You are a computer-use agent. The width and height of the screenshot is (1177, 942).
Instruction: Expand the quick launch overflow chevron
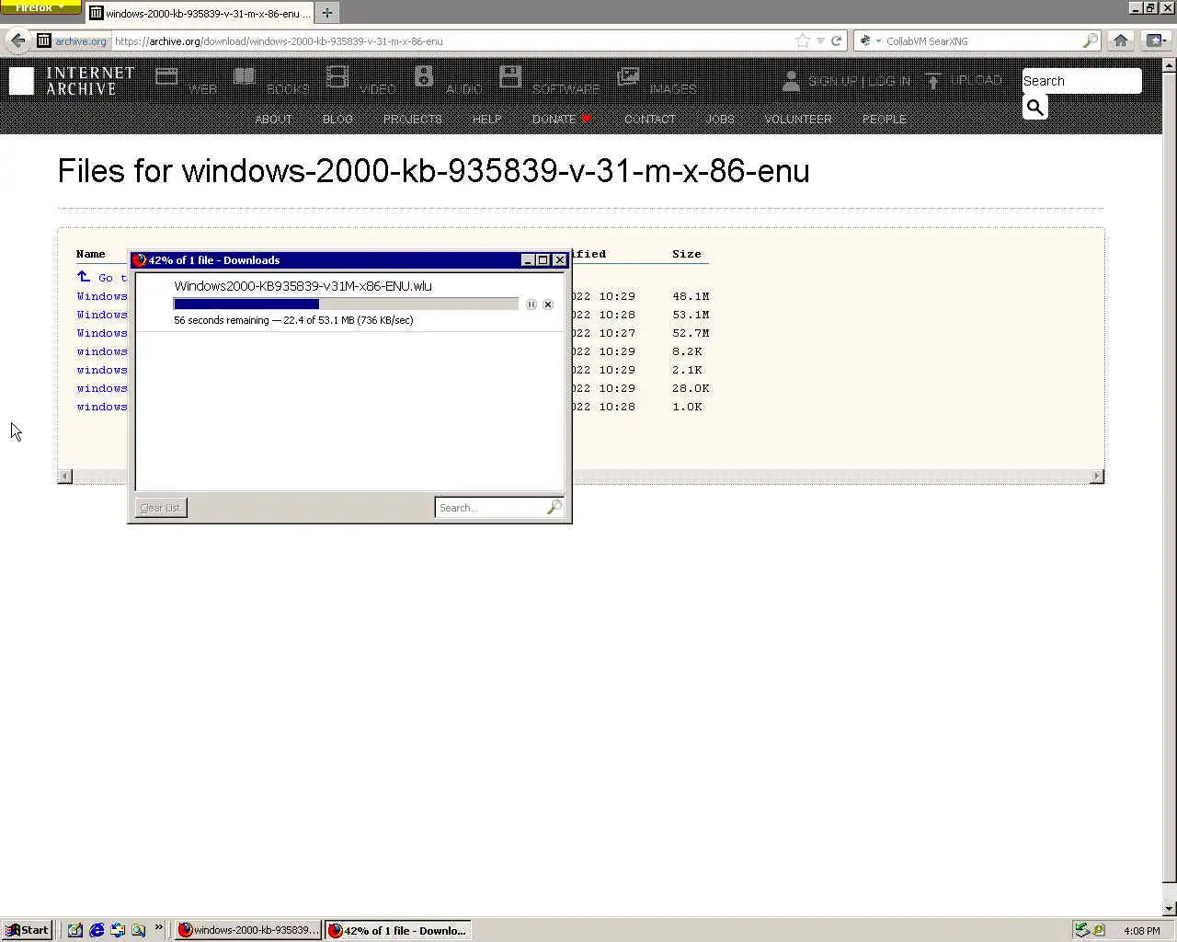click(158, 927)
